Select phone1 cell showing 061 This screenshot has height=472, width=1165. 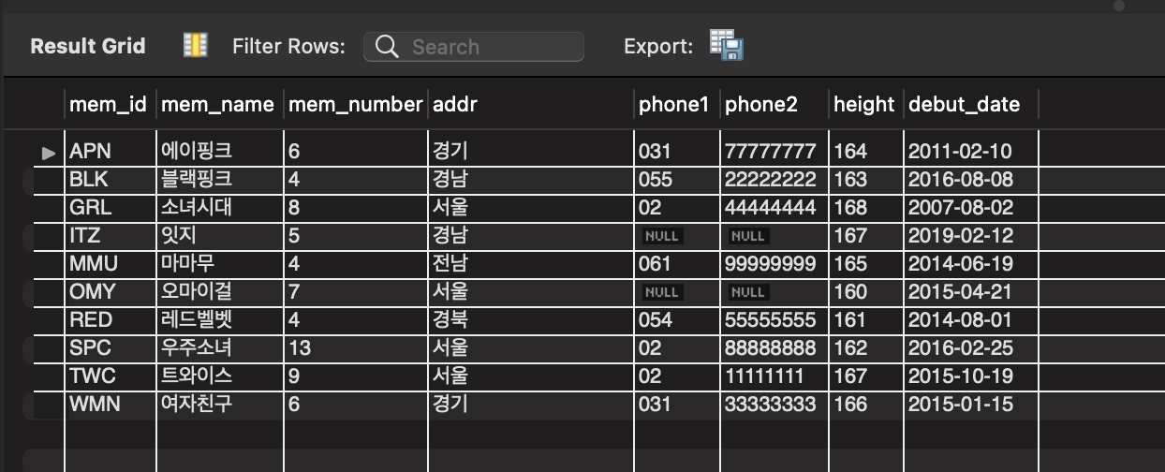676,264
